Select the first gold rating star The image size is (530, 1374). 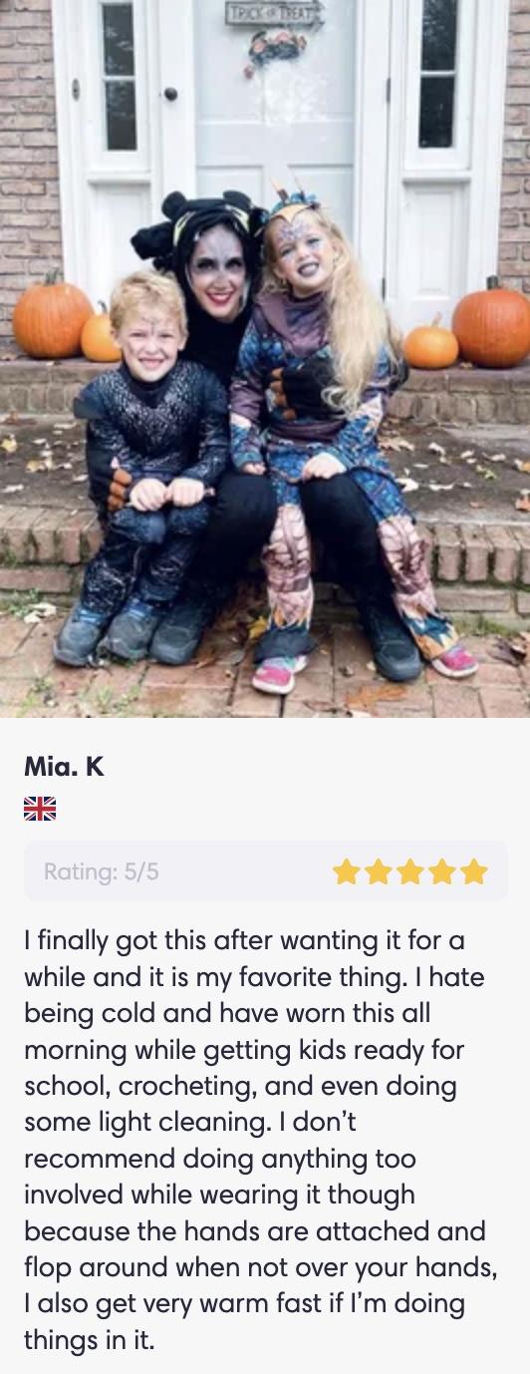[x=347, y=872]
